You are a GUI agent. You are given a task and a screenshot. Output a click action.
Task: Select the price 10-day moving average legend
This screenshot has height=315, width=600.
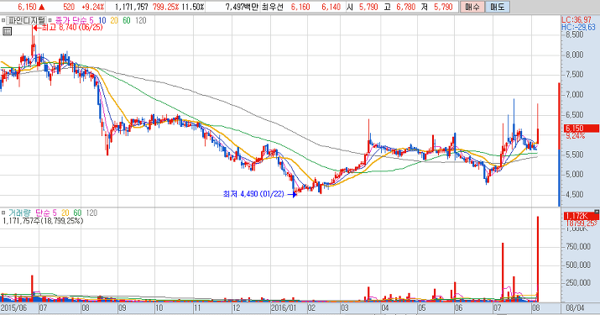102,20
